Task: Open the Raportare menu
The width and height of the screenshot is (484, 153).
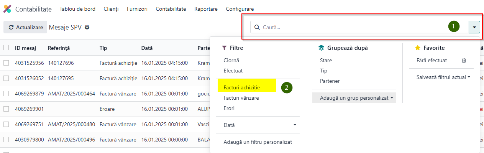Action: click(206, 9)
